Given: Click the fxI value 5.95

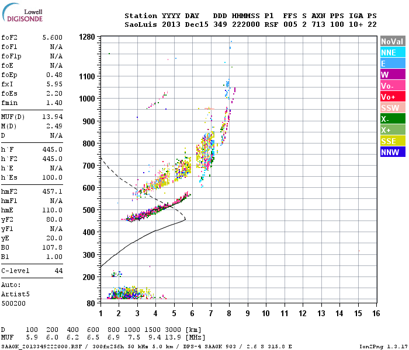Looking at the screenshot, I should pyautogui.click(x=54, y=84).
